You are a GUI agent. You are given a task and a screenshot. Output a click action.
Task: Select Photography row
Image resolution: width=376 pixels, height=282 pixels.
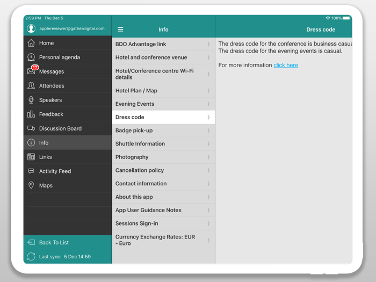pyautogui.click(x=163, y=157)
